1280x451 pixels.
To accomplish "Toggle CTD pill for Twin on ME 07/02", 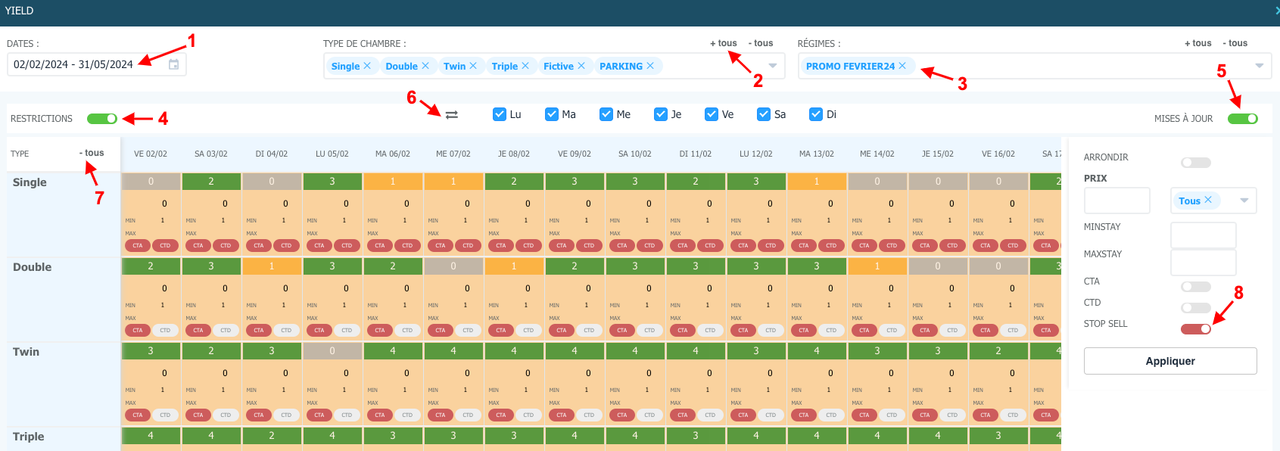I will 468,415.
